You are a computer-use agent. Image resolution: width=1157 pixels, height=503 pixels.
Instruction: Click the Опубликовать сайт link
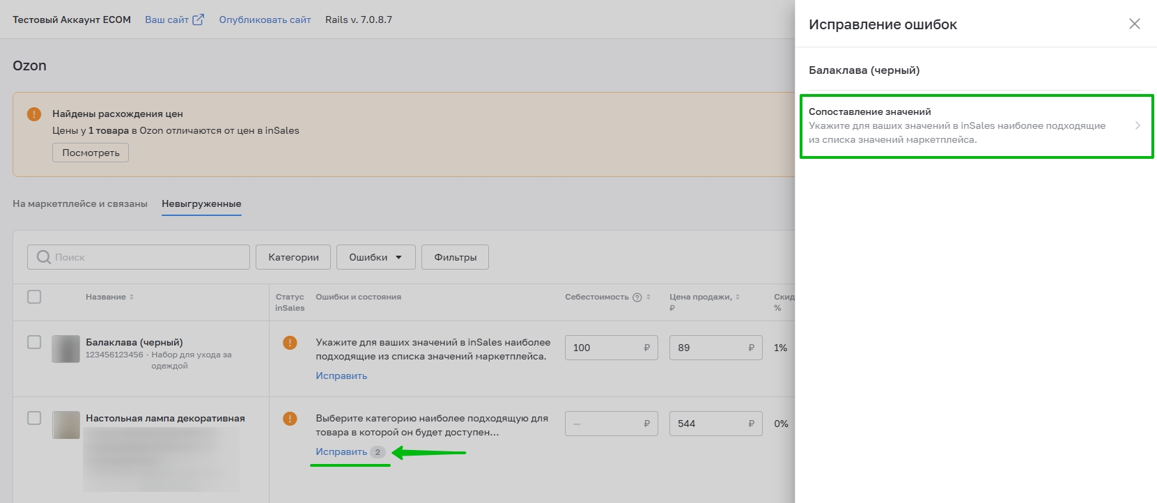click(x=265, y=20)
